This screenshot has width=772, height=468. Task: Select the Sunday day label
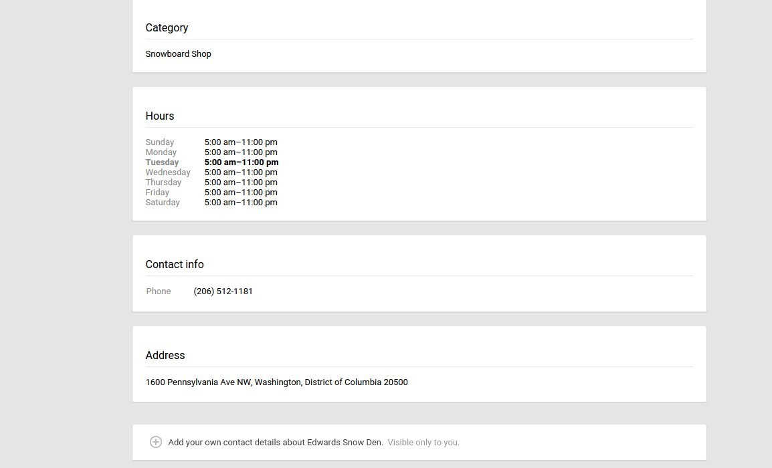[x=160, y=142]
